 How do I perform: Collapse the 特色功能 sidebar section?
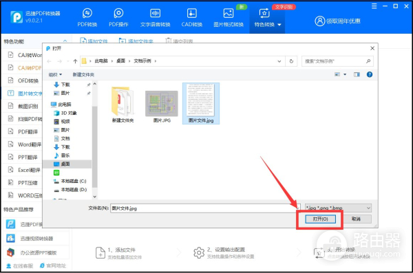pyautogui.click(x=65, y=41)
